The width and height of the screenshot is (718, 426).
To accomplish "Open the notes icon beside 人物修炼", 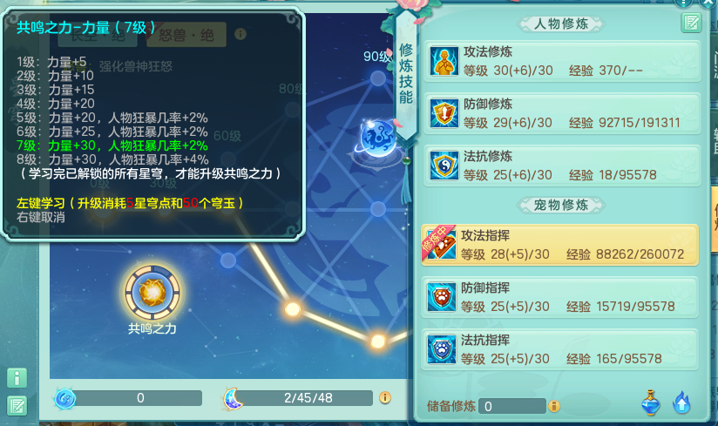I will 691,23.
